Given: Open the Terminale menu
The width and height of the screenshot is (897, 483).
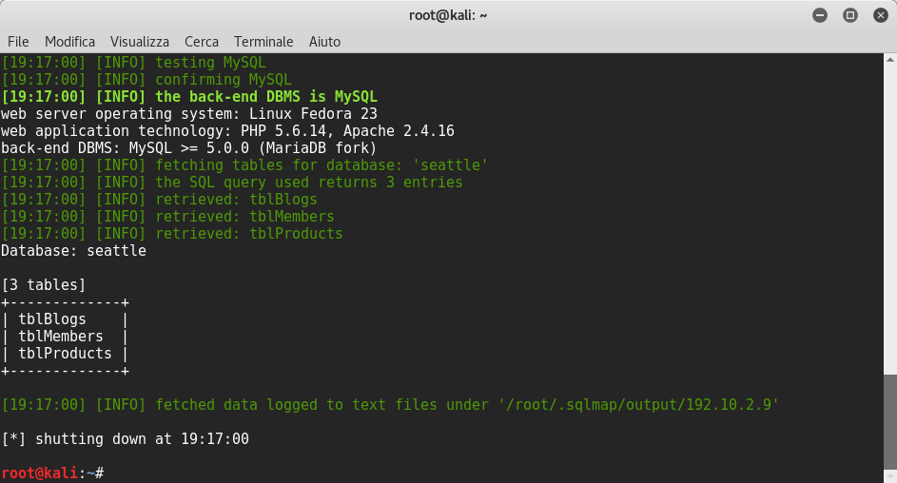Looking at the screenshot, I should (x=263, y=42).
